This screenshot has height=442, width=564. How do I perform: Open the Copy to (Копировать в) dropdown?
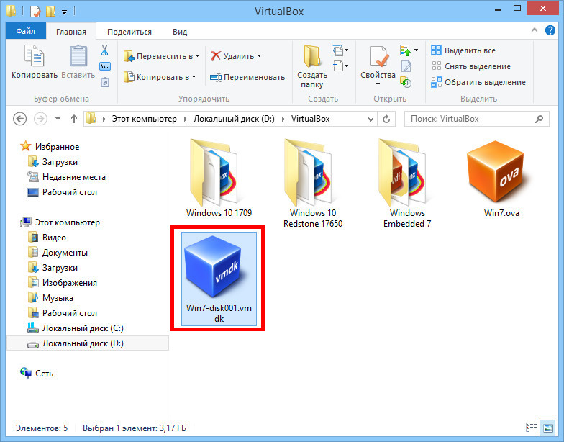click(x=160, y=77)
